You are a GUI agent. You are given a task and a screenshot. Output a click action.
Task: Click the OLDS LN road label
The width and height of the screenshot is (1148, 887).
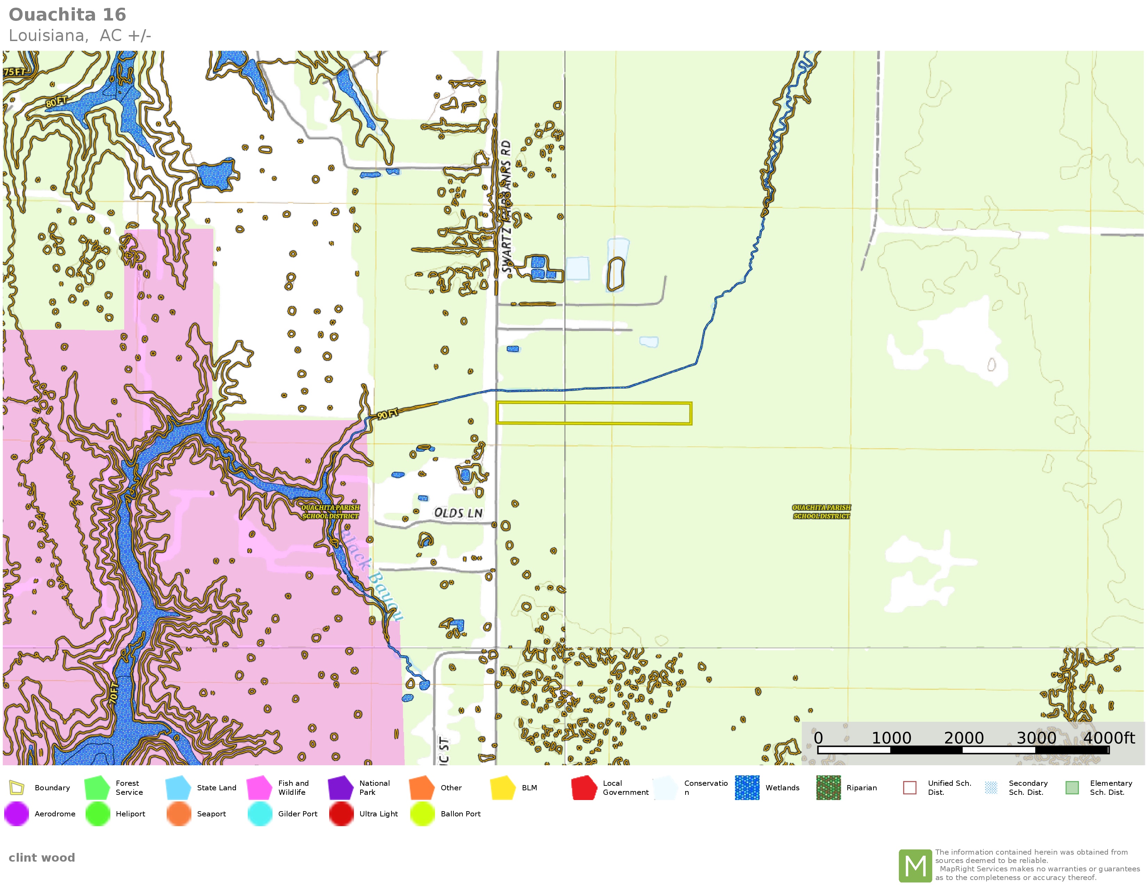[x=458, y=513]
